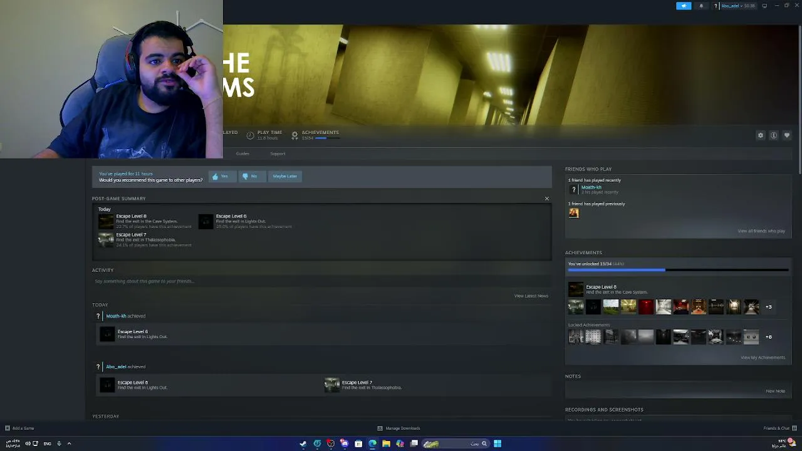Open the previously-played friend avatar
Viewport: 802px width, 451px height.
[x=573, y=213]
